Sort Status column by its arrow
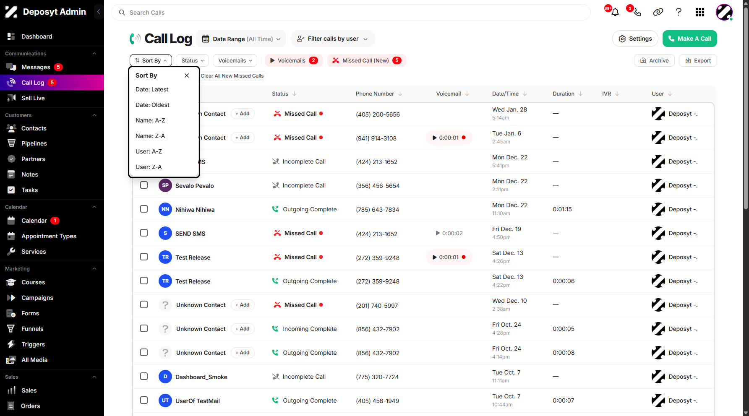The height and width of the screenshot is (416, 749). click(x=294, y=94)
